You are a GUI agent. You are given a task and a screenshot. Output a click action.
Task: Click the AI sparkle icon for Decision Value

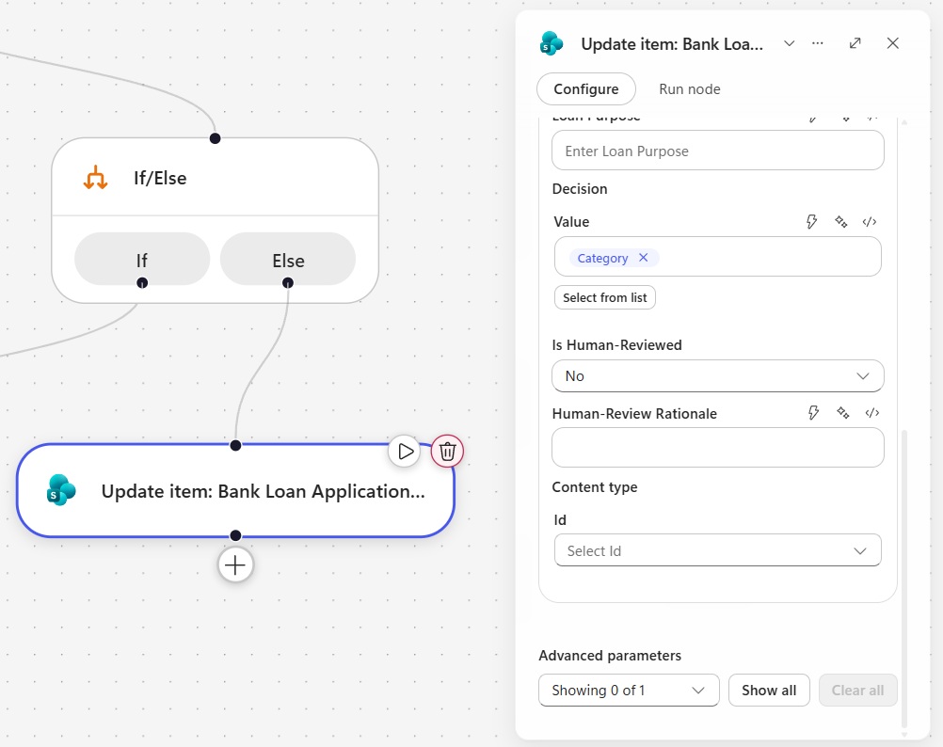click(840, 222)
